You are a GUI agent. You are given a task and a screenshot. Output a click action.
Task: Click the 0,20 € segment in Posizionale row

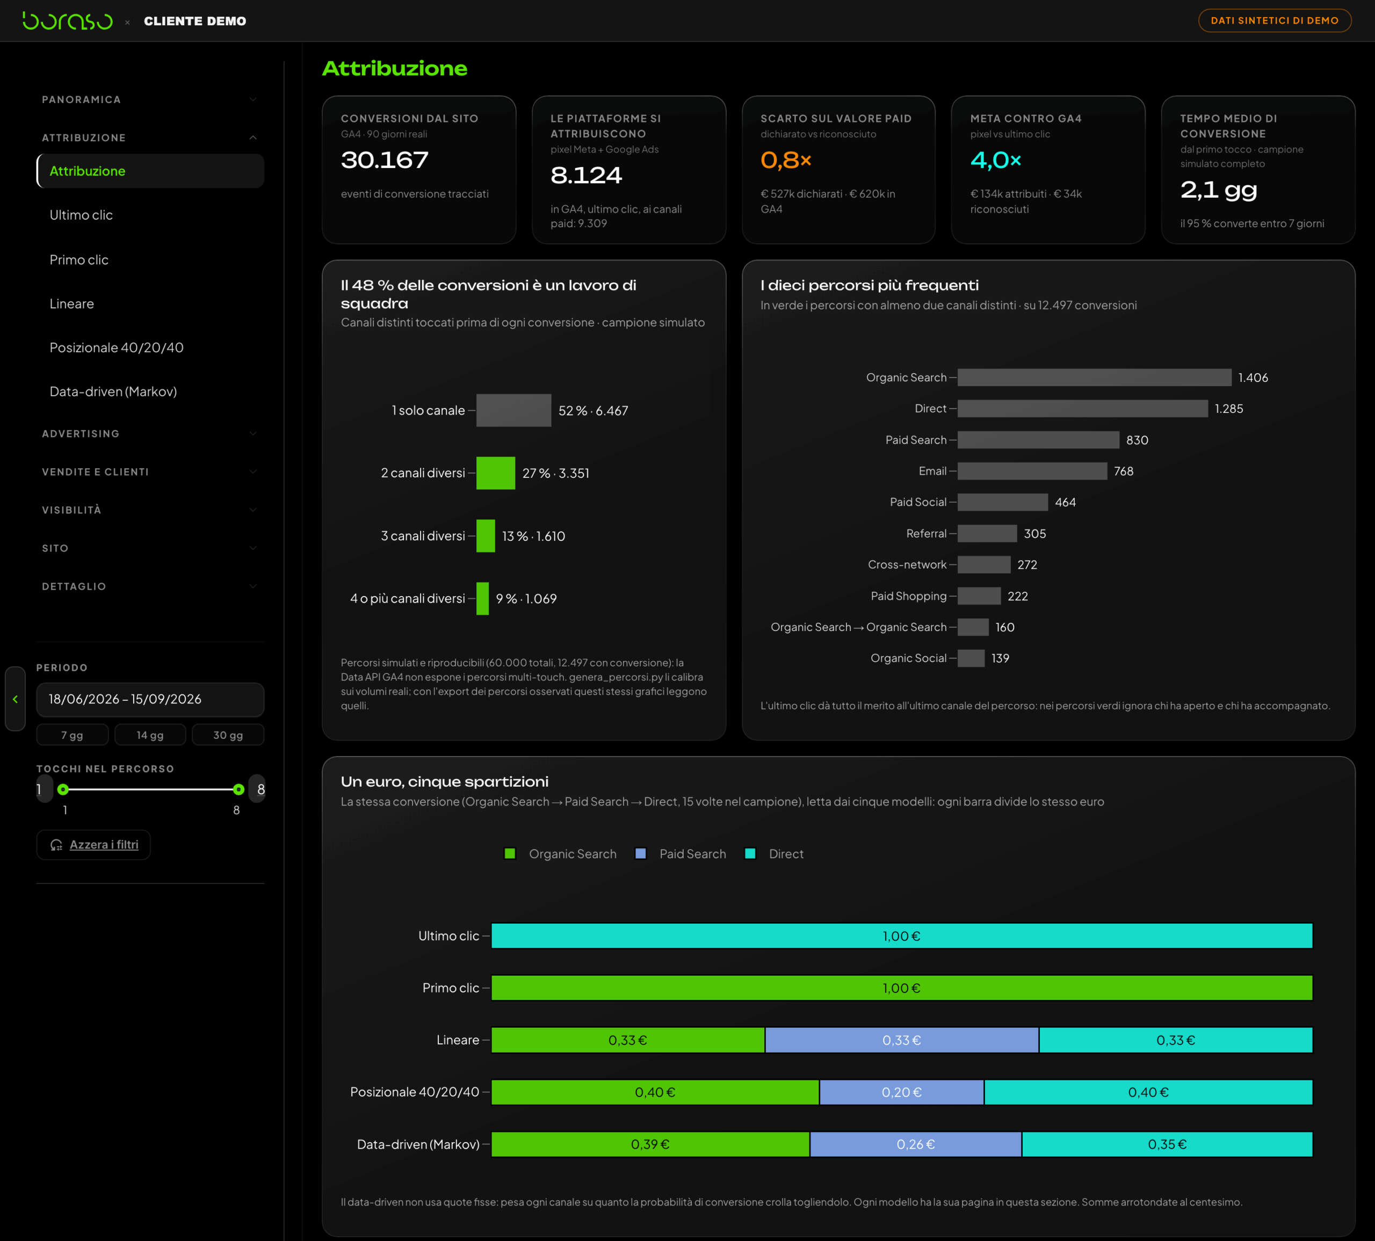(x=902, y=1092)
